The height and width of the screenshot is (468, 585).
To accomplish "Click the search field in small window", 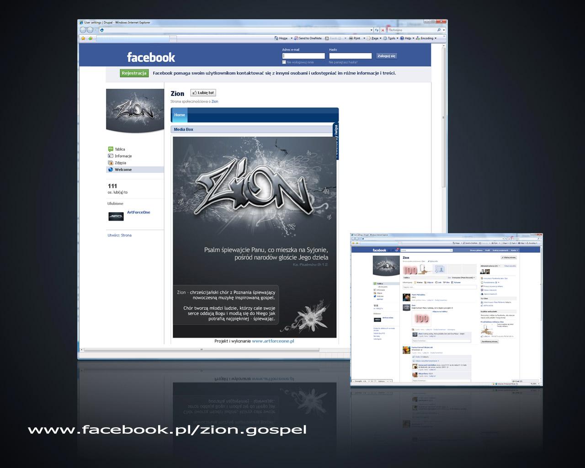I will point(426,250).
